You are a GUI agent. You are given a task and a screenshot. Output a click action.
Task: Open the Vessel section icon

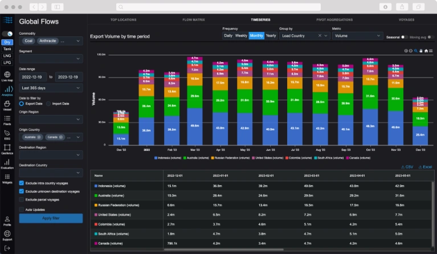coord(7,105)
